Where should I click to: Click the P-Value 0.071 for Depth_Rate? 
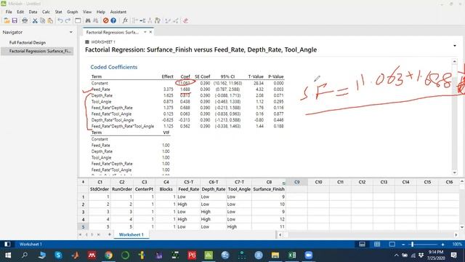pyautogui.click(x=278, y=95)
